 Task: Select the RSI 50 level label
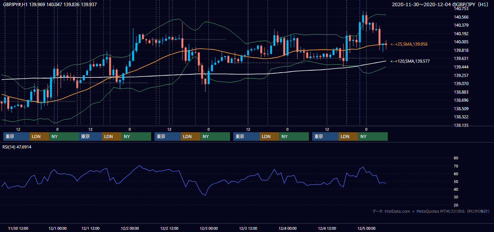tap(456, 181)
